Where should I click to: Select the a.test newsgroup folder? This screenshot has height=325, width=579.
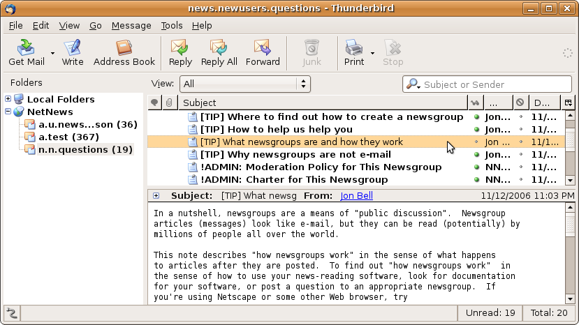pyautogui.click(x=68, y=137)
